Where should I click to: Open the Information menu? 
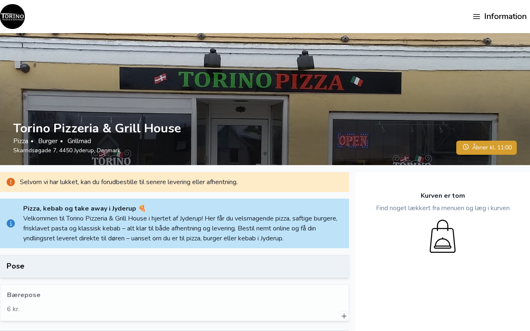tap(500, 17)
